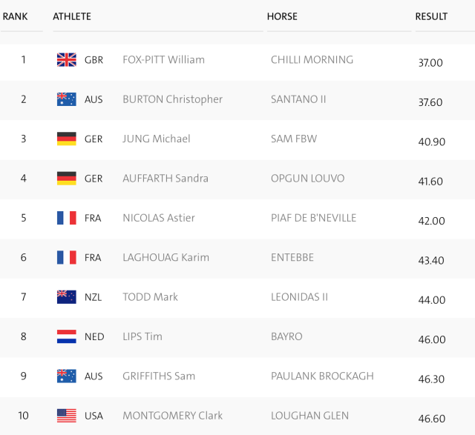
Task: Click the French flag beside NICOLAS Astier
Action: click(x=67, y=218)
